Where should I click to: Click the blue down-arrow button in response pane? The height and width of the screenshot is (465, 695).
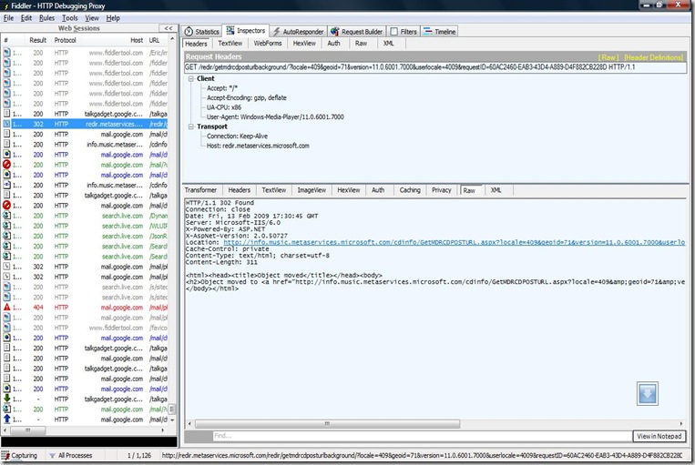[x=647, y=393]
